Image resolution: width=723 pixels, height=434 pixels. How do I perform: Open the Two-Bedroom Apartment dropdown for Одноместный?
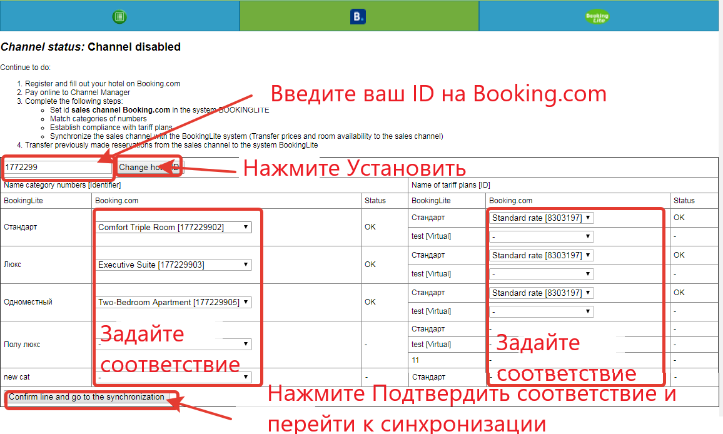tap(174, 302)
